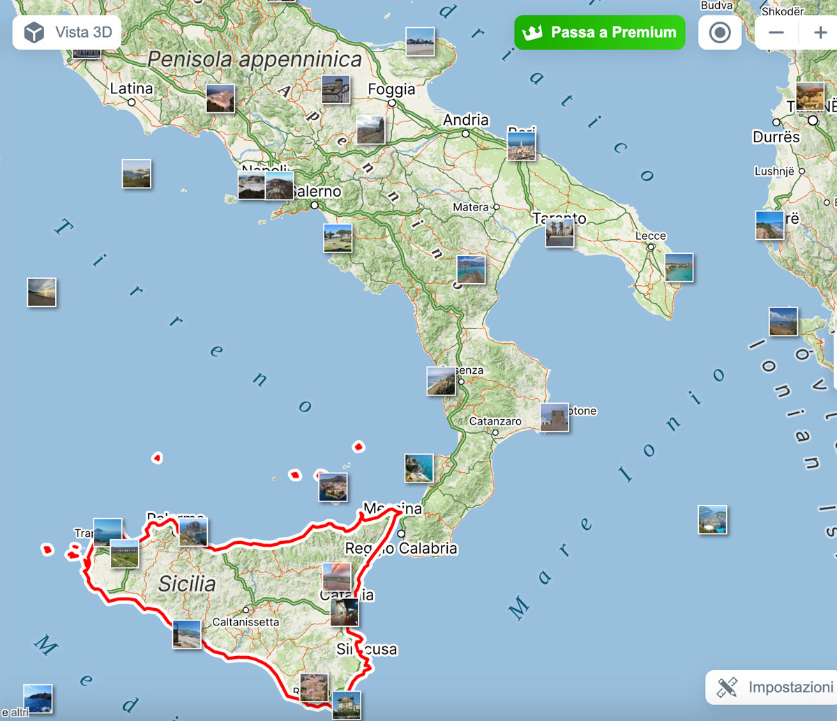Viewport: 837px width, 721px height.
Task: Open the photo thumbnail left of Foggia
Action: click(335, 89)
